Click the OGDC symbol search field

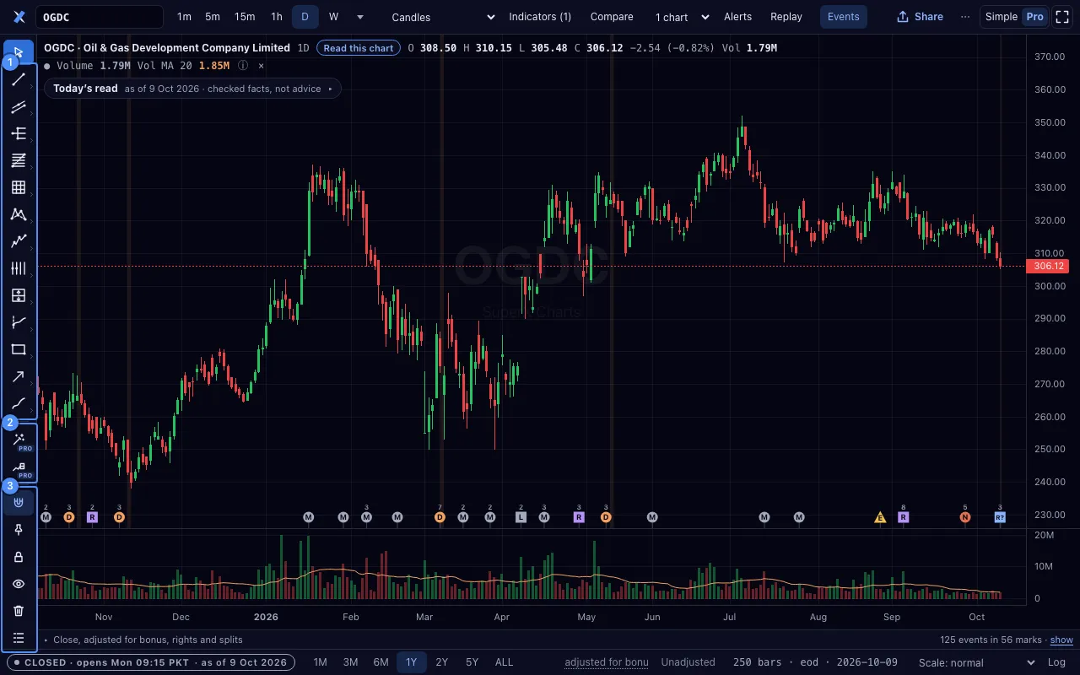(x=100, y=17)
